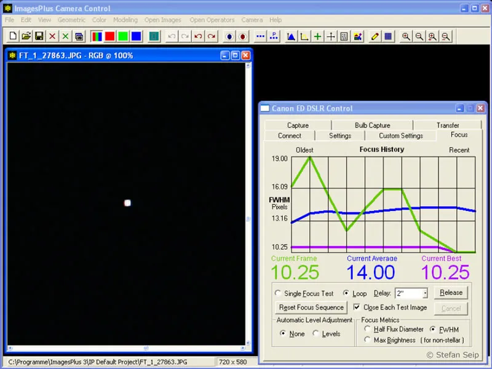The height and width of the screenshot is (369, 492).
Task: Click the three blue dots icon
Action: point(260,36)
